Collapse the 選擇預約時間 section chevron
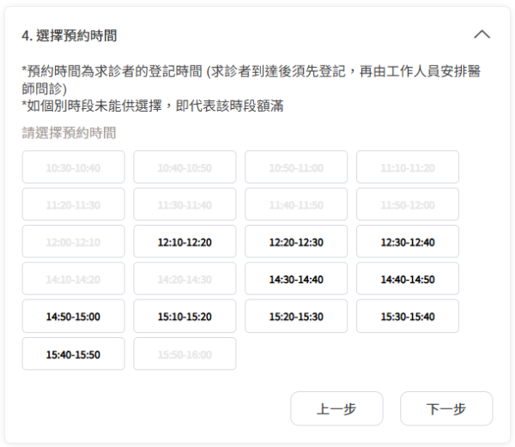 pos(482,34)
